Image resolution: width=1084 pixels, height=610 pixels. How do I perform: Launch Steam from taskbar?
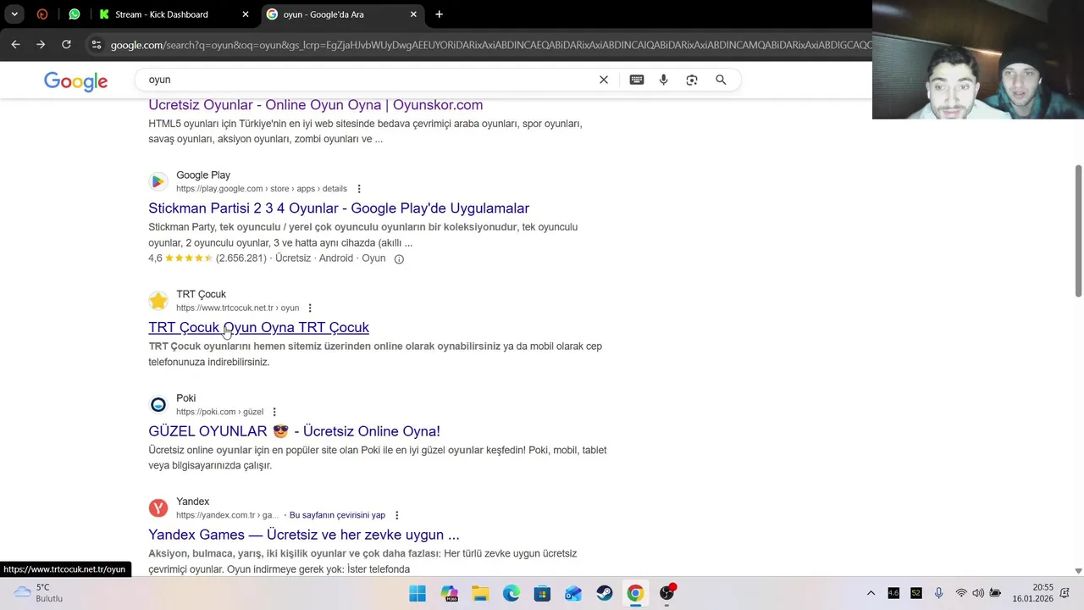[x=604, y=594]
